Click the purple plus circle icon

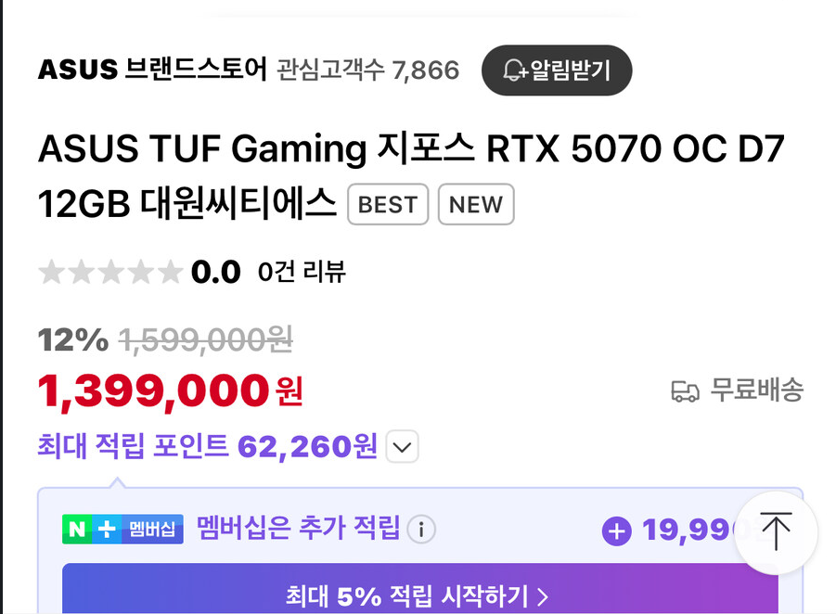[616, 531]
